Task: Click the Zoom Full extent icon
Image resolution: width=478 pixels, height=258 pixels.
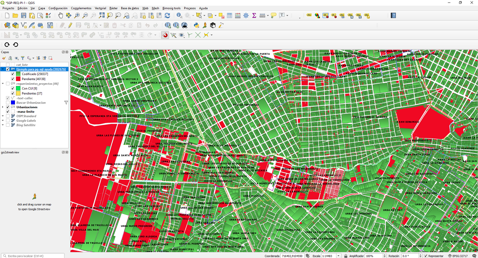Action: tap(102, 15)
